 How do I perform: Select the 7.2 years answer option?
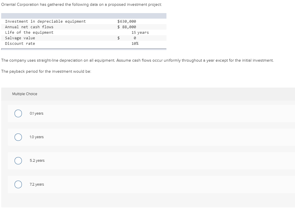[x=18, y=184]
